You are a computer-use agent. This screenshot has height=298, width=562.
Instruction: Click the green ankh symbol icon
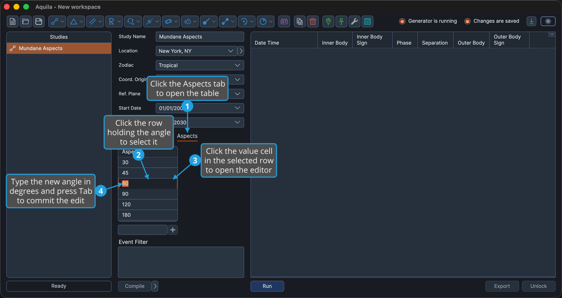tap(341, 21)
